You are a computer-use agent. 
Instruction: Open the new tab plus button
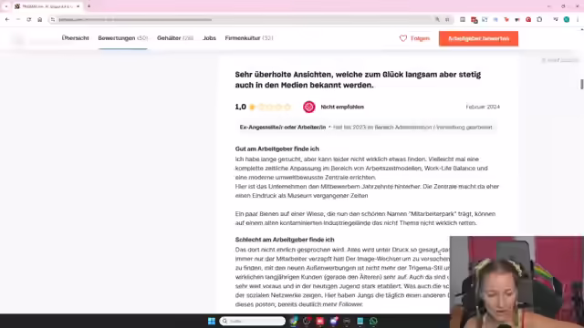pyautogui.click(x=89, y=6)
